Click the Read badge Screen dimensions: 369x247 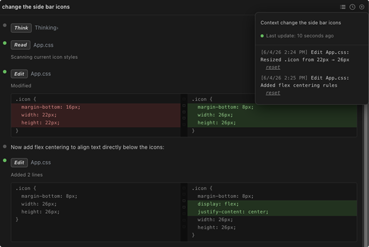pyautogui.click(x=21, y=45)
